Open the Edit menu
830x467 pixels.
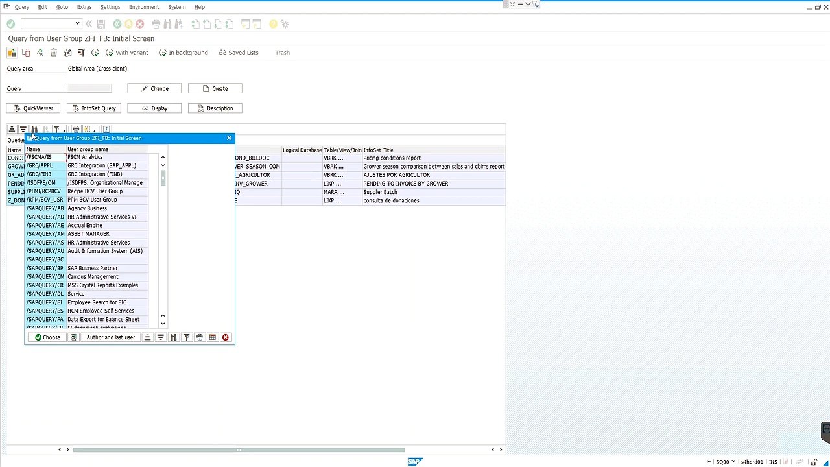click(43, 7)
